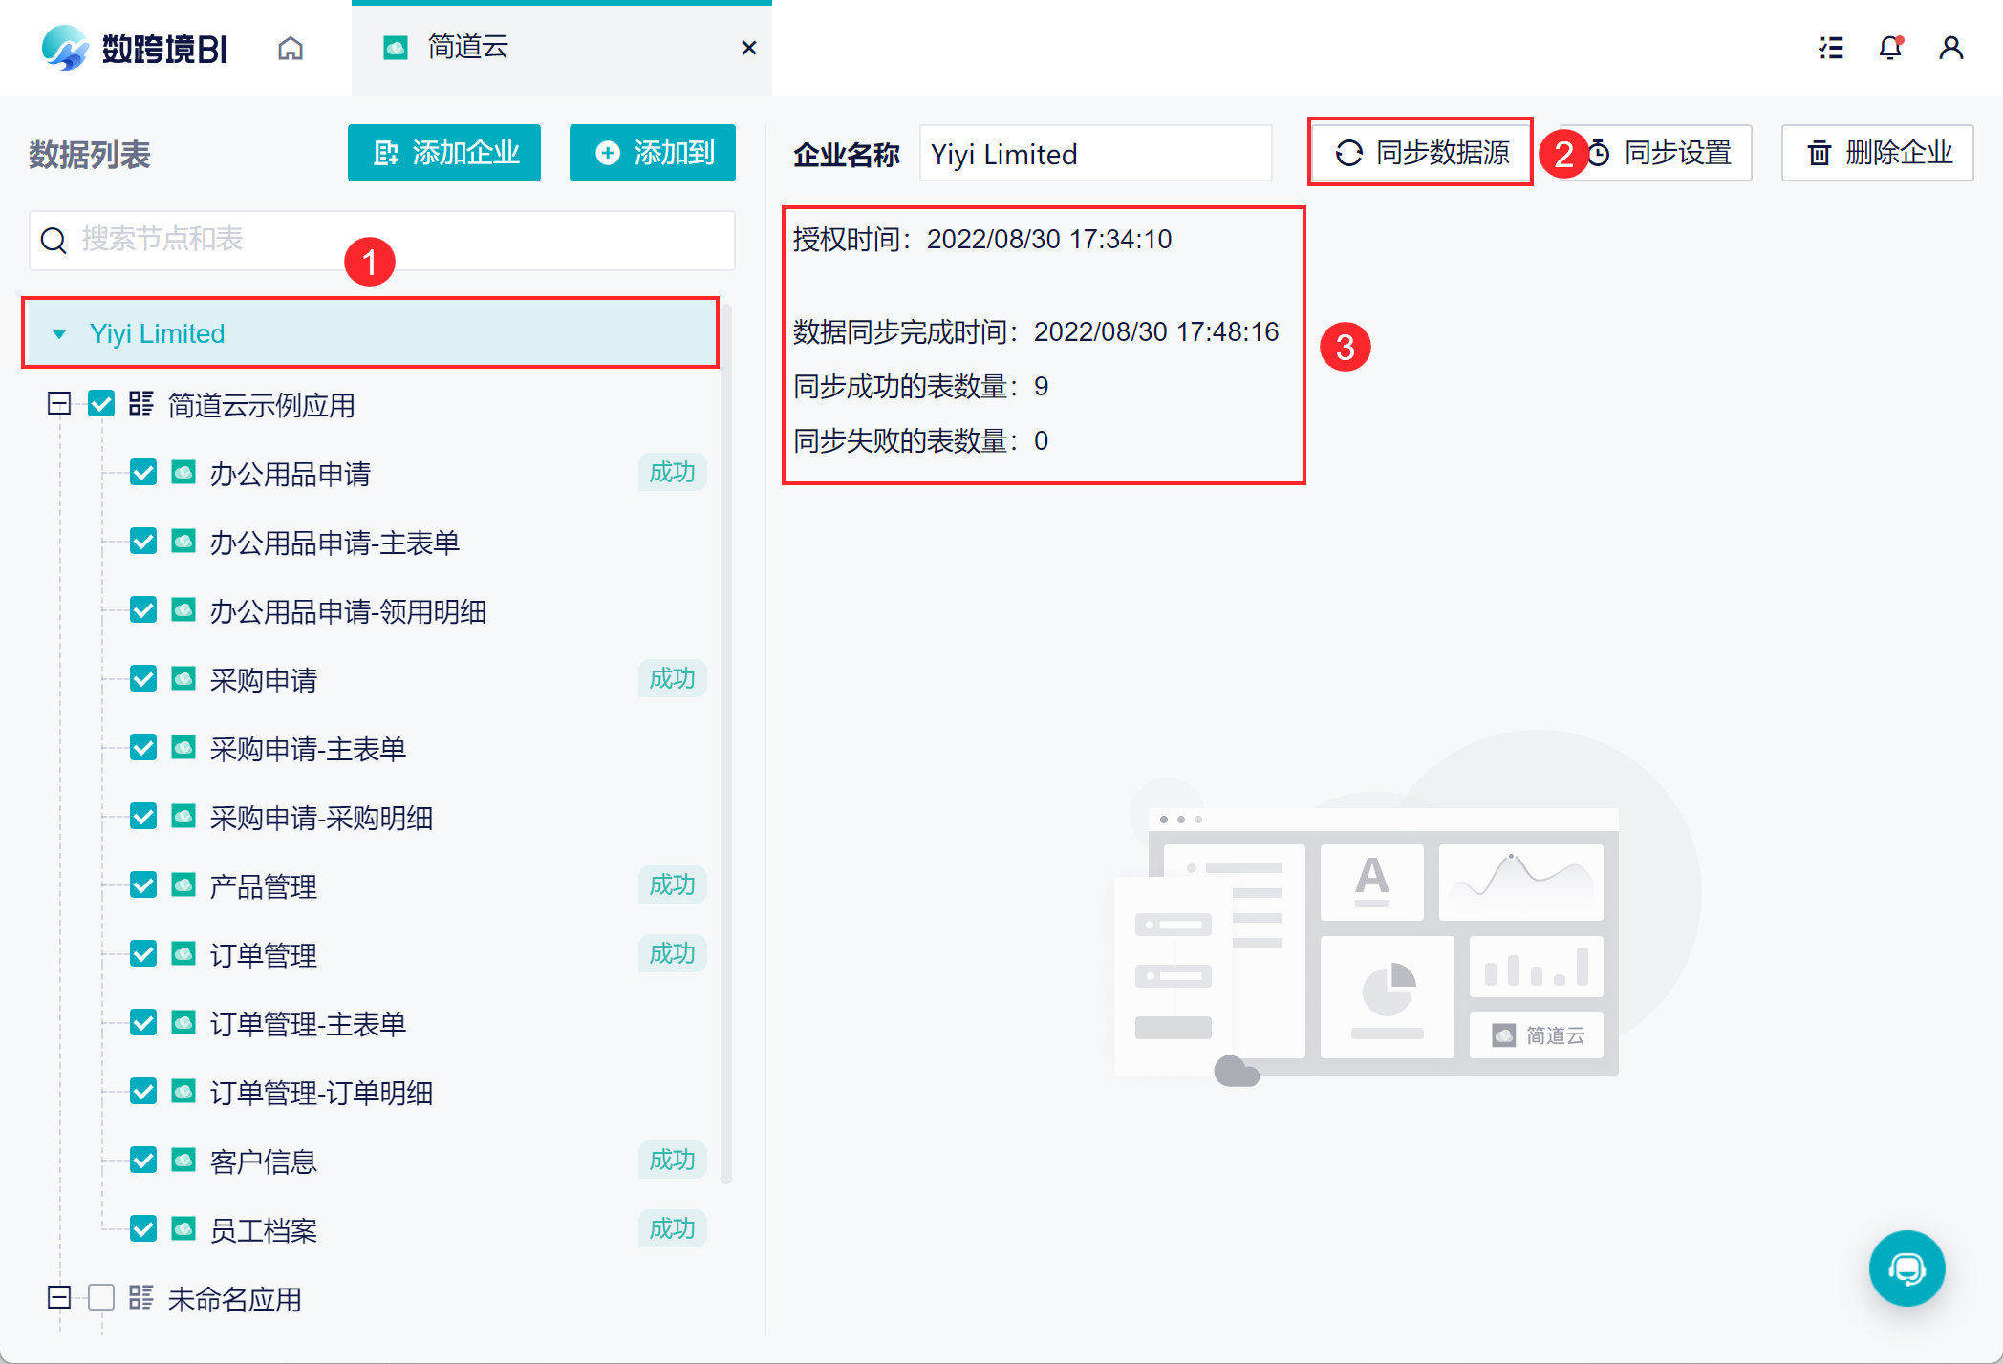
Task: Click the 简道云示例应用 app grid icon
Action: (141, 404)
